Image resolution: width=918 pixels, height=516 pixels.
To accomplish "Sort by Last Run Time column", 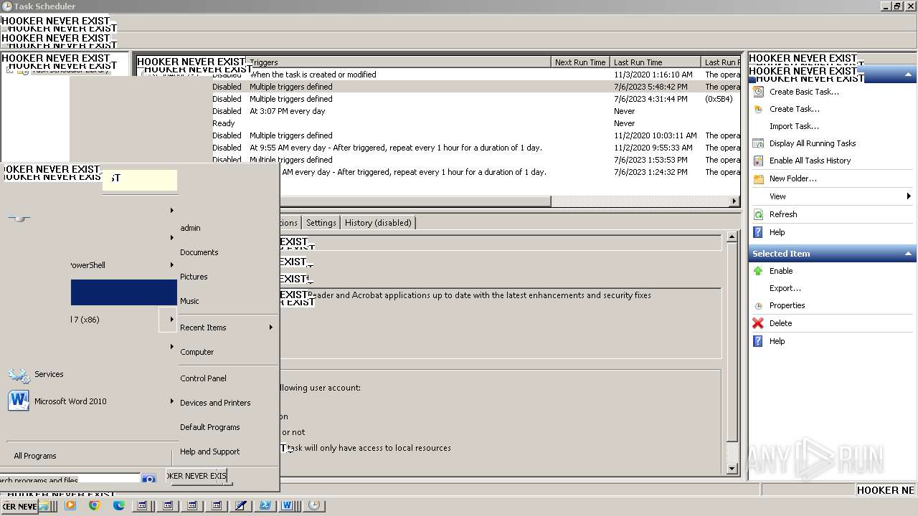I will [x=655, y=62].
